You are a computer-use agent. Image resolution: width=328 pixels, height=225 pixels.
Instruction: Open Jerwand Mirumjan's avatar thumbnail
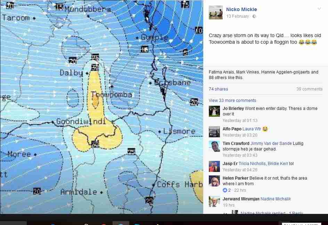(x=214, y=201)
